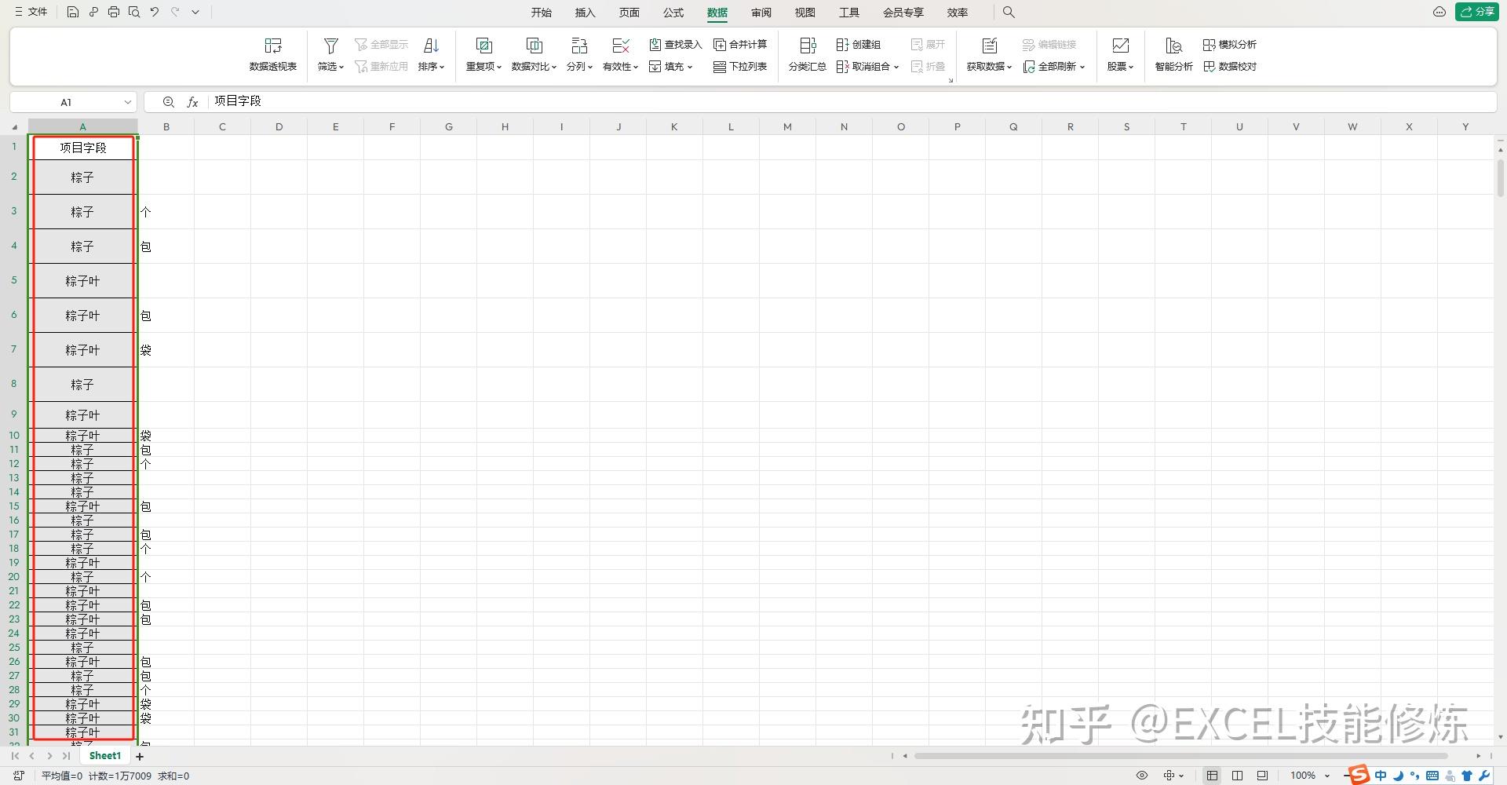Click 合并计算 consolidate tool
The width and height of the screenshot is (1507, 785).
740,45
